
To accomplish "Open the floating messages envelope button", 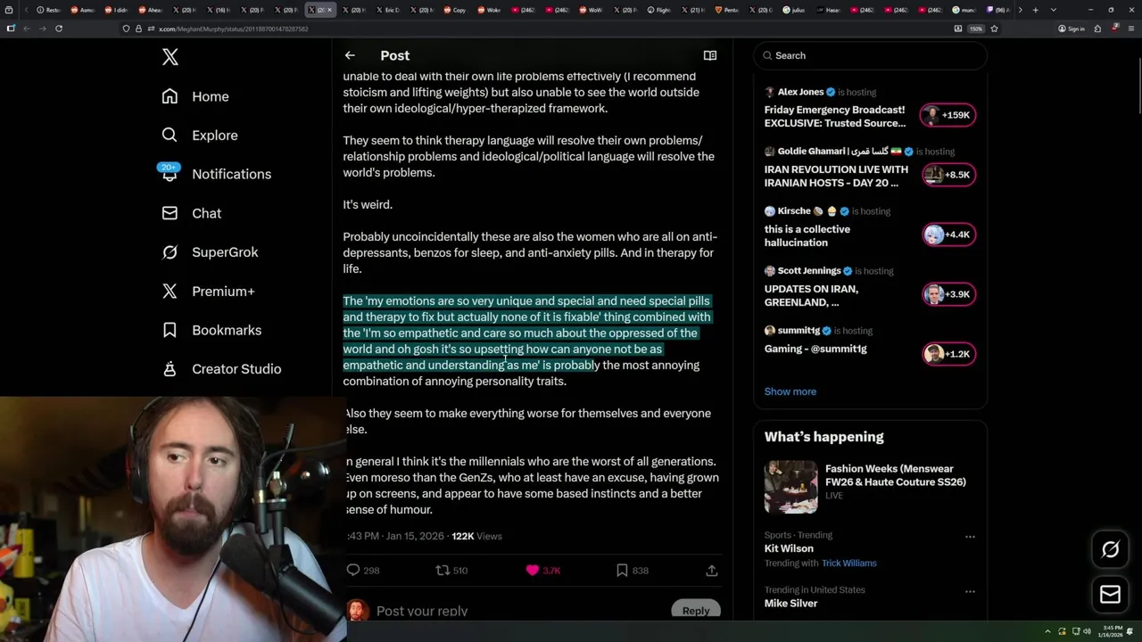I will pyautogui.click(x=1110, y=594).
